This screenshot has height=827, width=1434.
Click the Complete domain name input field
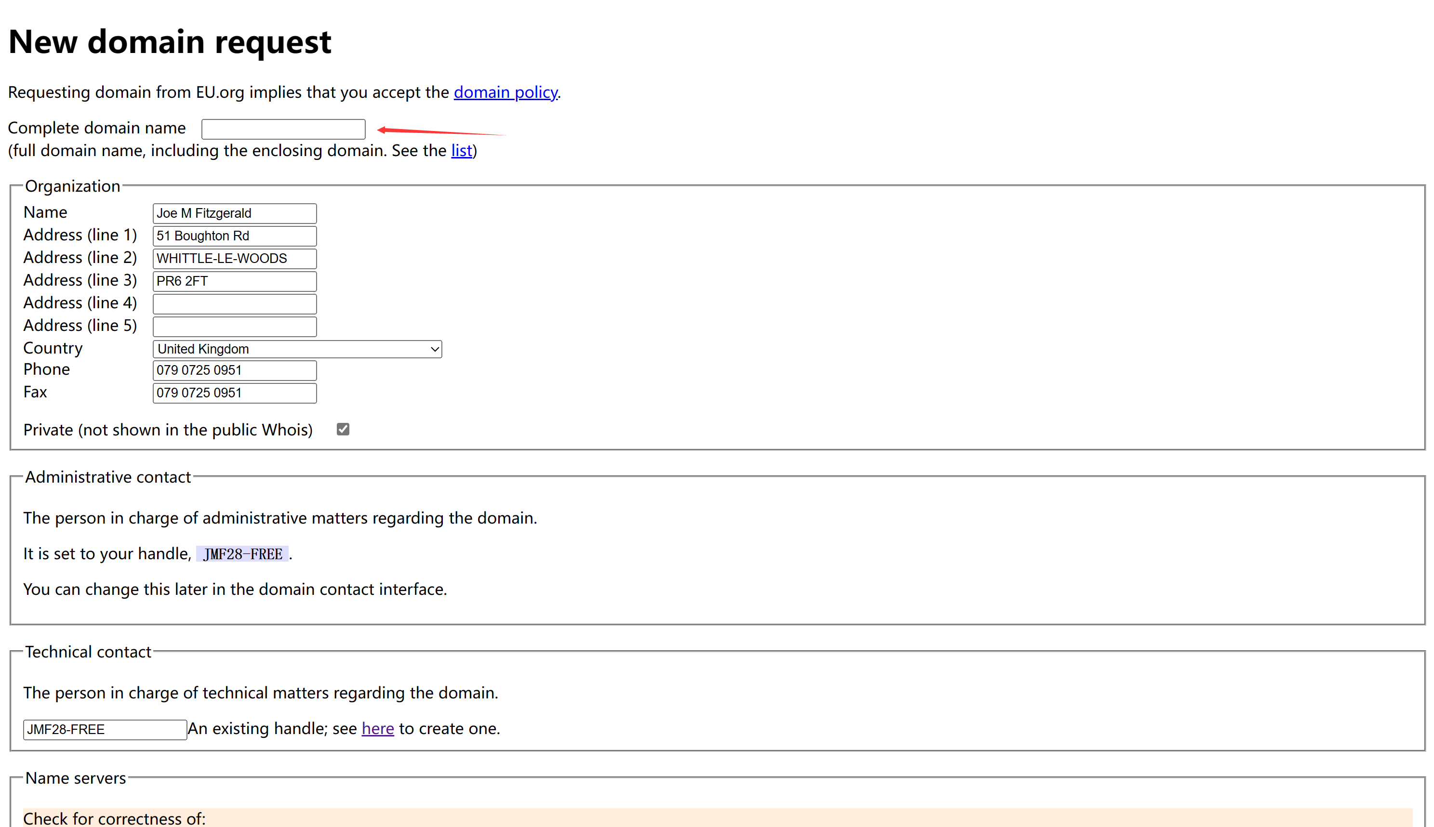[x=283, y=129]
